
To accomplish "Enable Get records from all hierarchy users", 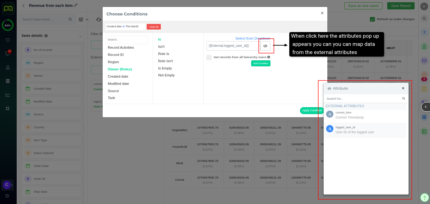I will [x=209, y=58].
